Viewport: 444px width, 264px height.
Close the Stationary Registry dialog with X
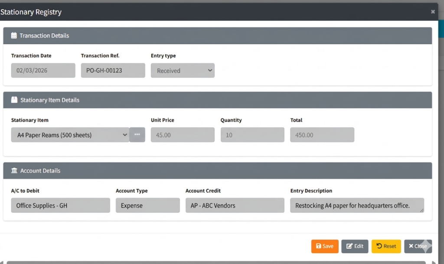click(433, 12)
